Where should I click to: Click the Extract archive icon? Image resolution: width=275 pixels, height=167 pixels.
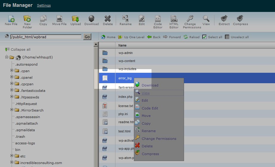(224, 19)
